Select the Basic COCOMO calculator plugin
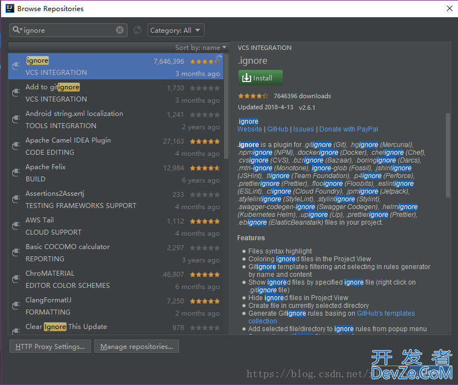 pyautogui.click(x=116, y=252)
